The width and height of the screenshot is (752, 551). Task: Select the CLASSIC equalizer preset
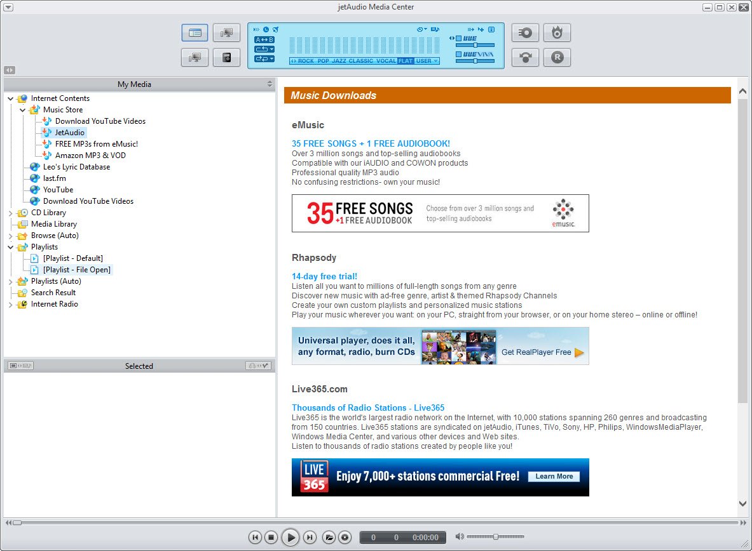360,62
